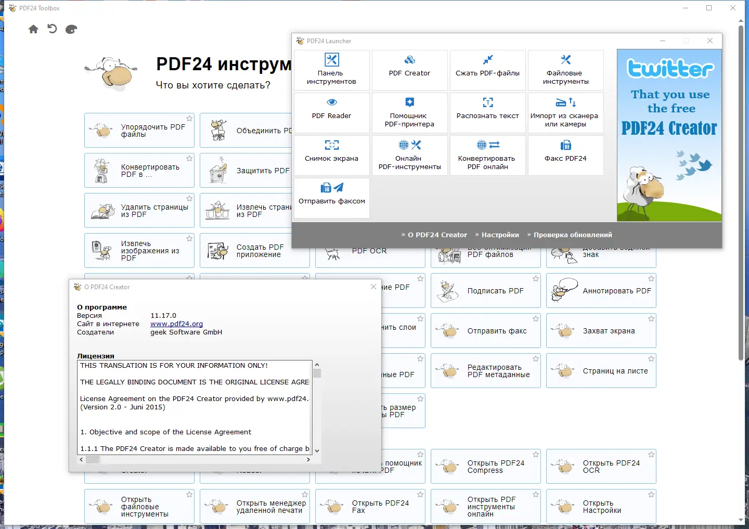Click the twitter PDF24 Creator banner

click(x=669, y=135)
